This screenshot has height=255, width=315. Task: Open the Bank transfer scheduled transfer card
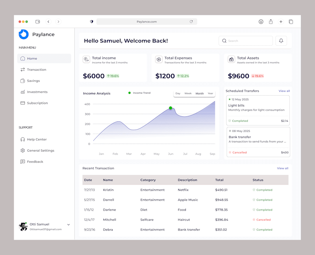[258, 142]
